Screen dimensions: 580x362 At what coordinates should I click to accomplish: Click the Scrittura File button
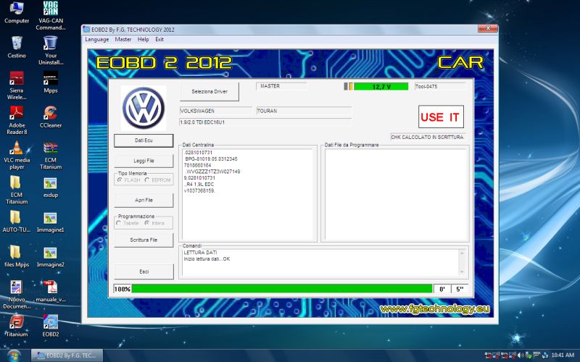coord(144,240)
